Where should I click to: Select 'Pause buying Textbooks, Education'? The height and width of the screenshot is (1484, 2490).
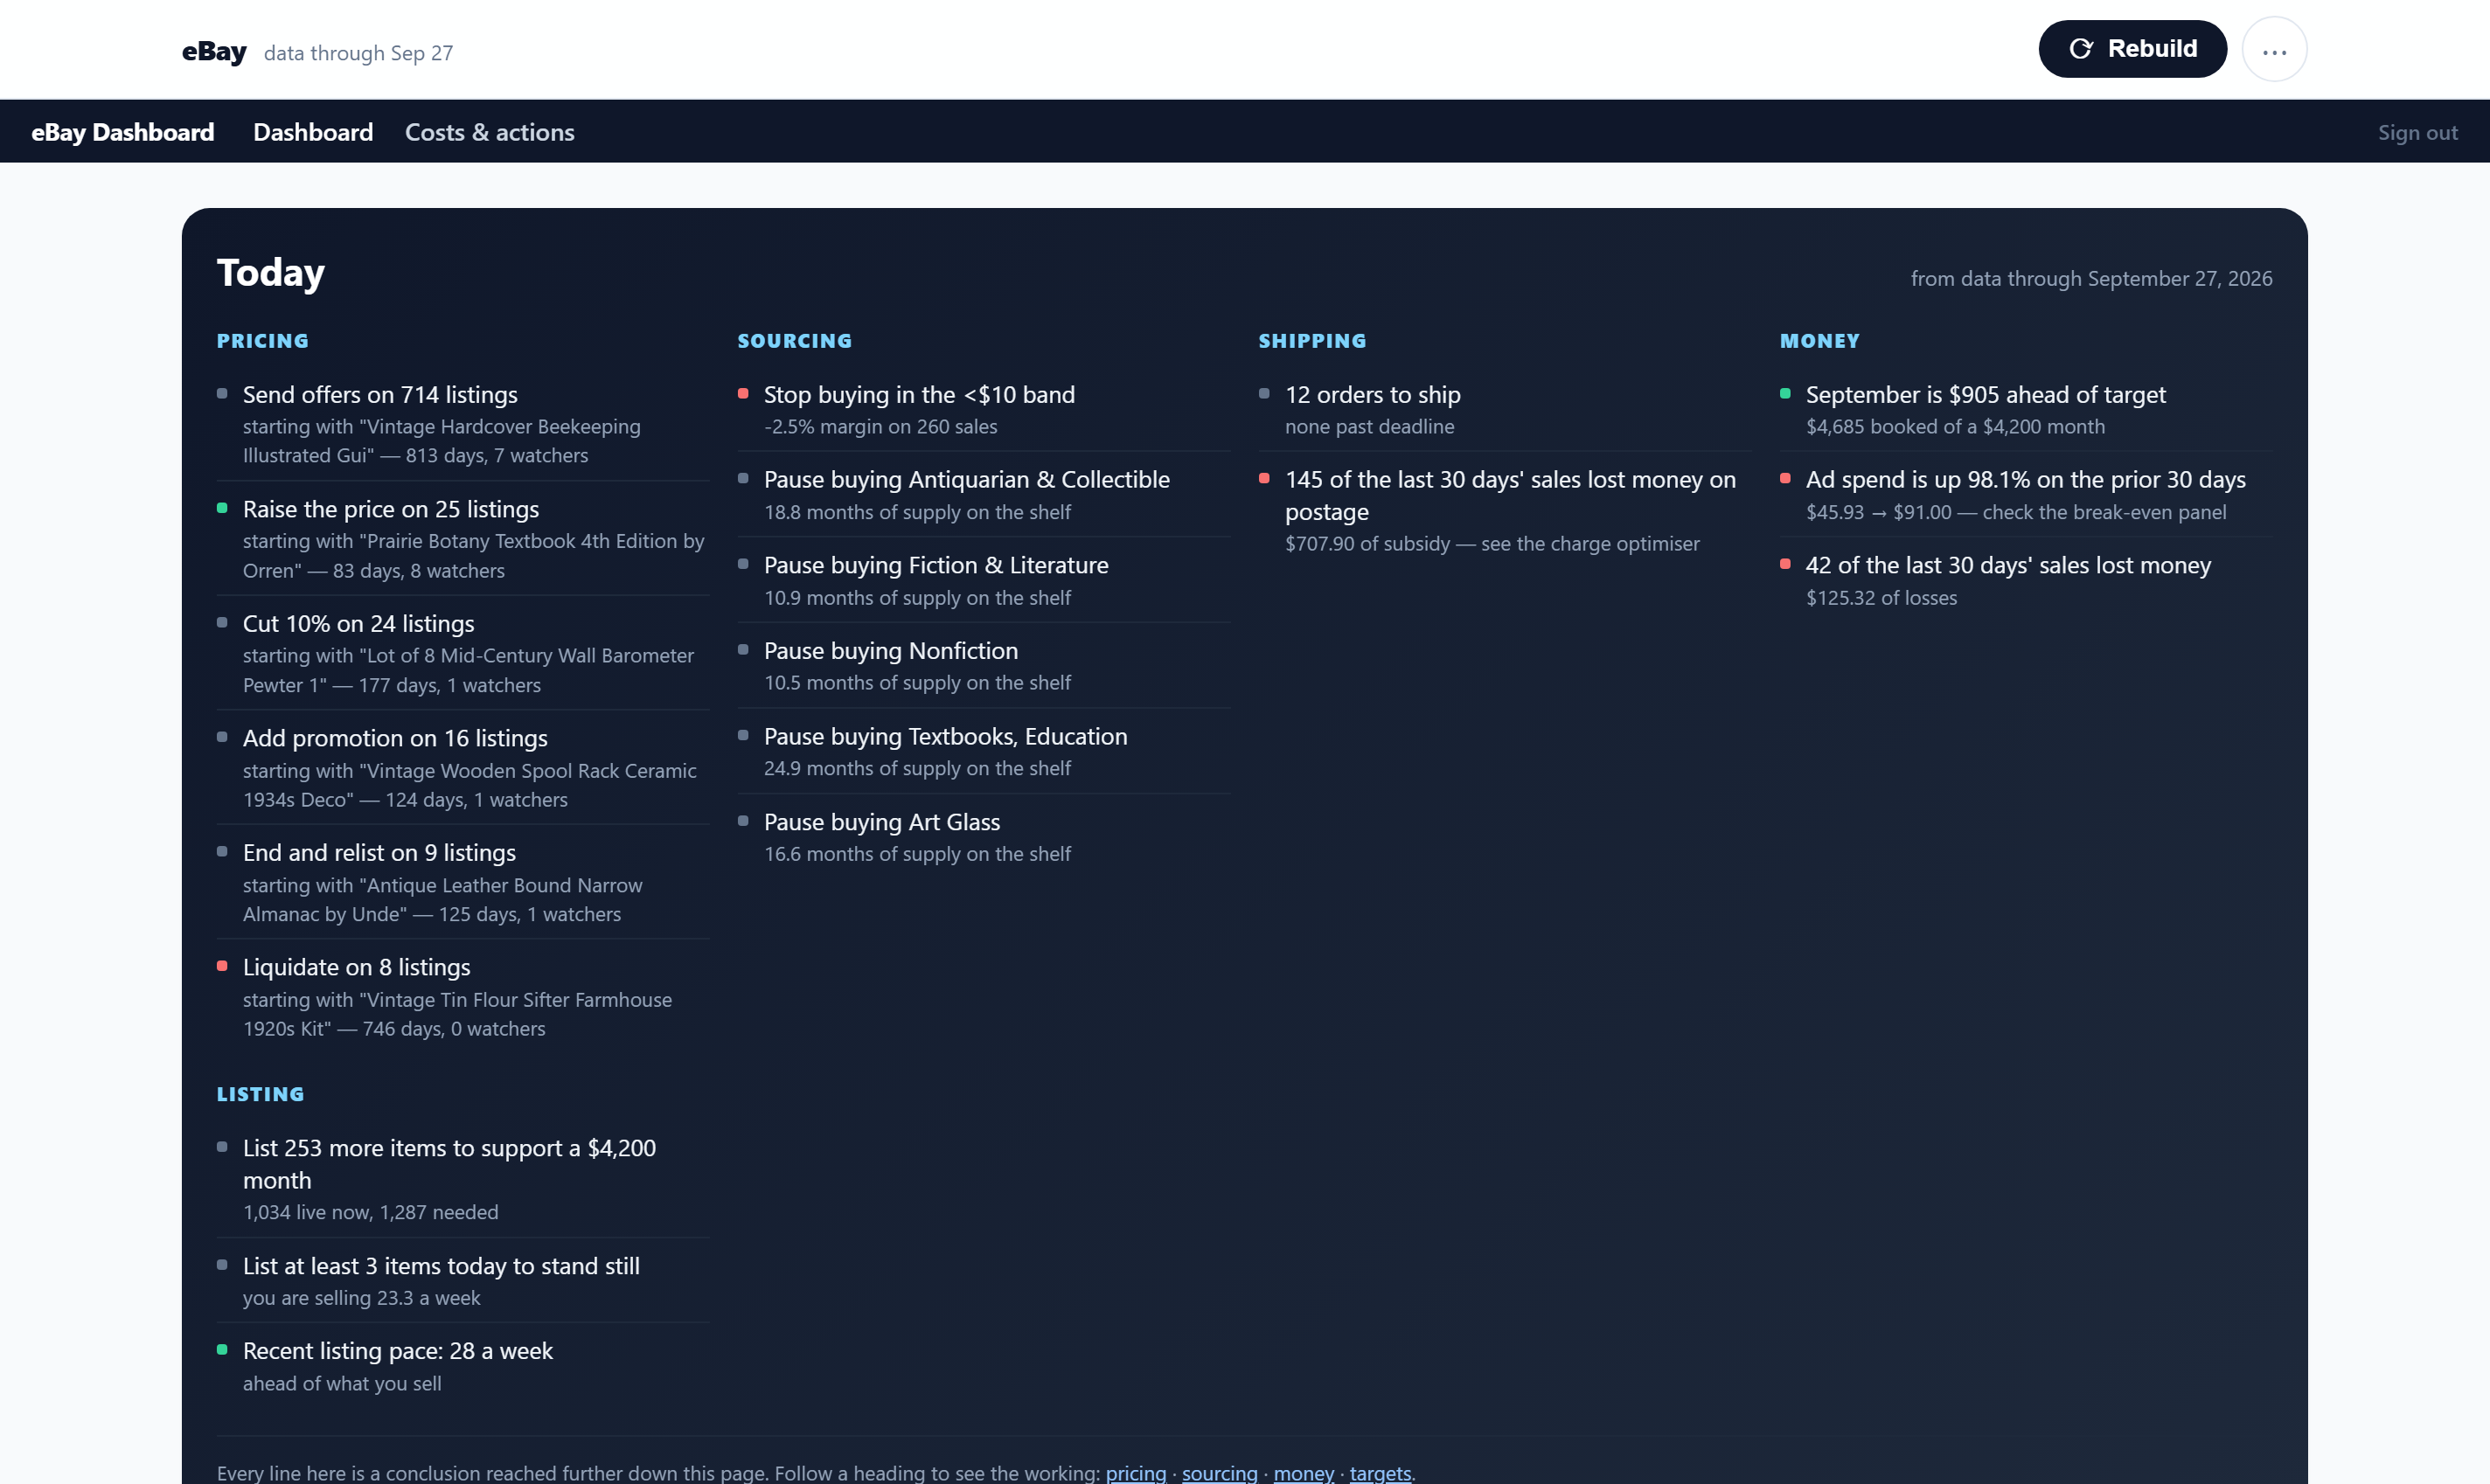[x=945, y=736]
